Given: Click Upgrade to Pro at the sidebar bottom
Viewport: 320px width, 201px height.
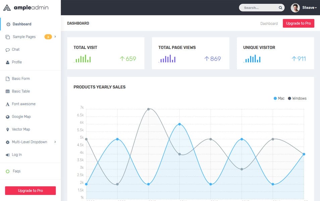Looking at the screenshot, I should [30, 190].
